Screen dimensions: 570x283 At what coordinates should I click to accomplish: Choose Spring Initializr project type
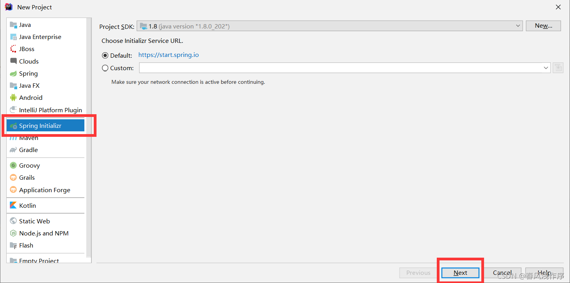point(45,126)
